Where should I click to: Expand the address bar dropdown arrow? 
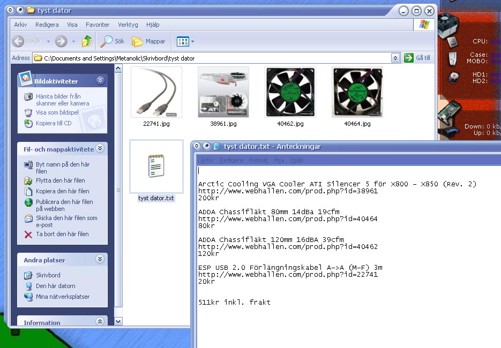tap(395, 58)
